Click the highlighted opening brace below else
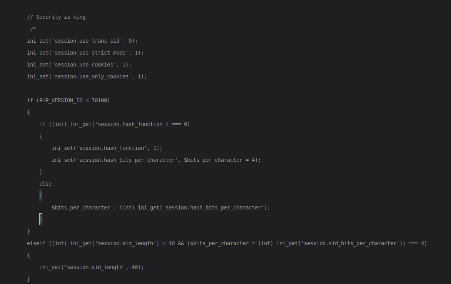The width and height of the screenshot is (451, 284). [41, 196]
